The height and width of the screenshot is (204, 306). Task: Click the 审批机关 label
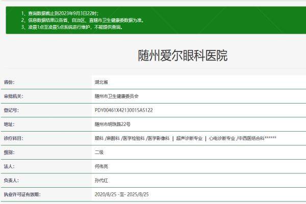(13, 96)
